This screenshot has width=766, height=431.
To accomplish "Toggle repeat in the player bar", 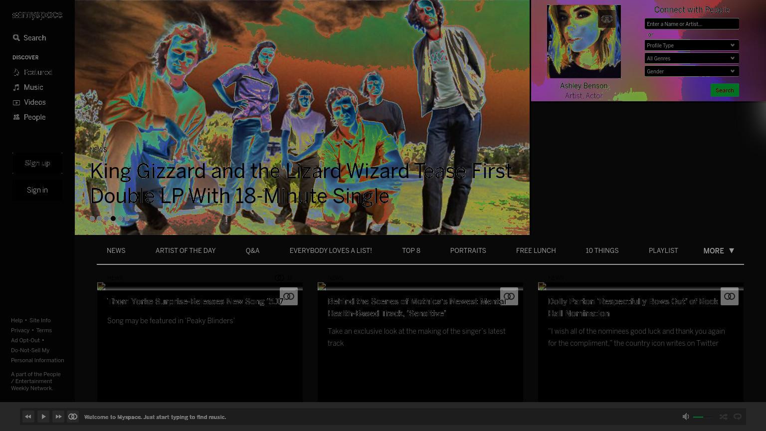I will (x=738, y=417).
